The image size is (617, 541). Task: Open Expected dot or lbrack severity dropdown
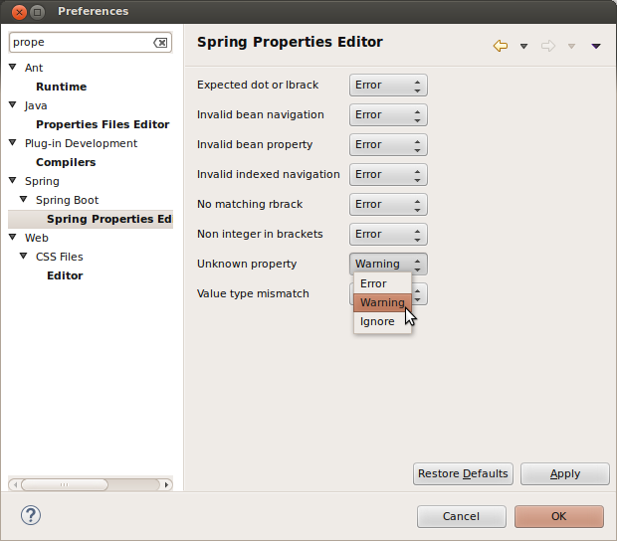388,85
